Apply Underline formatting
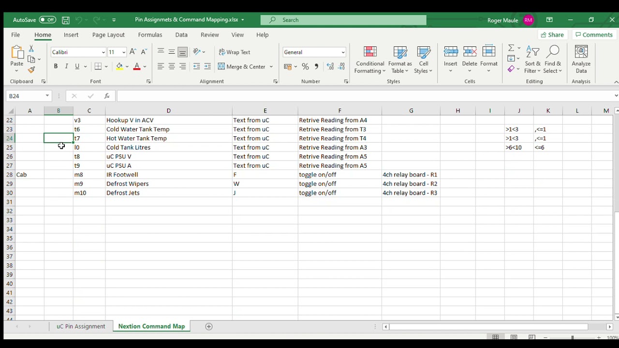The height and width of the screenshot is (348, 619). [x=77, y=66]
